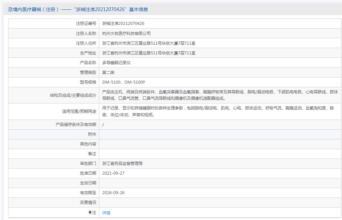Viewport: 342px width, 220px height.
Task: Click the 注册人住所 label
Action: (86, 43)
